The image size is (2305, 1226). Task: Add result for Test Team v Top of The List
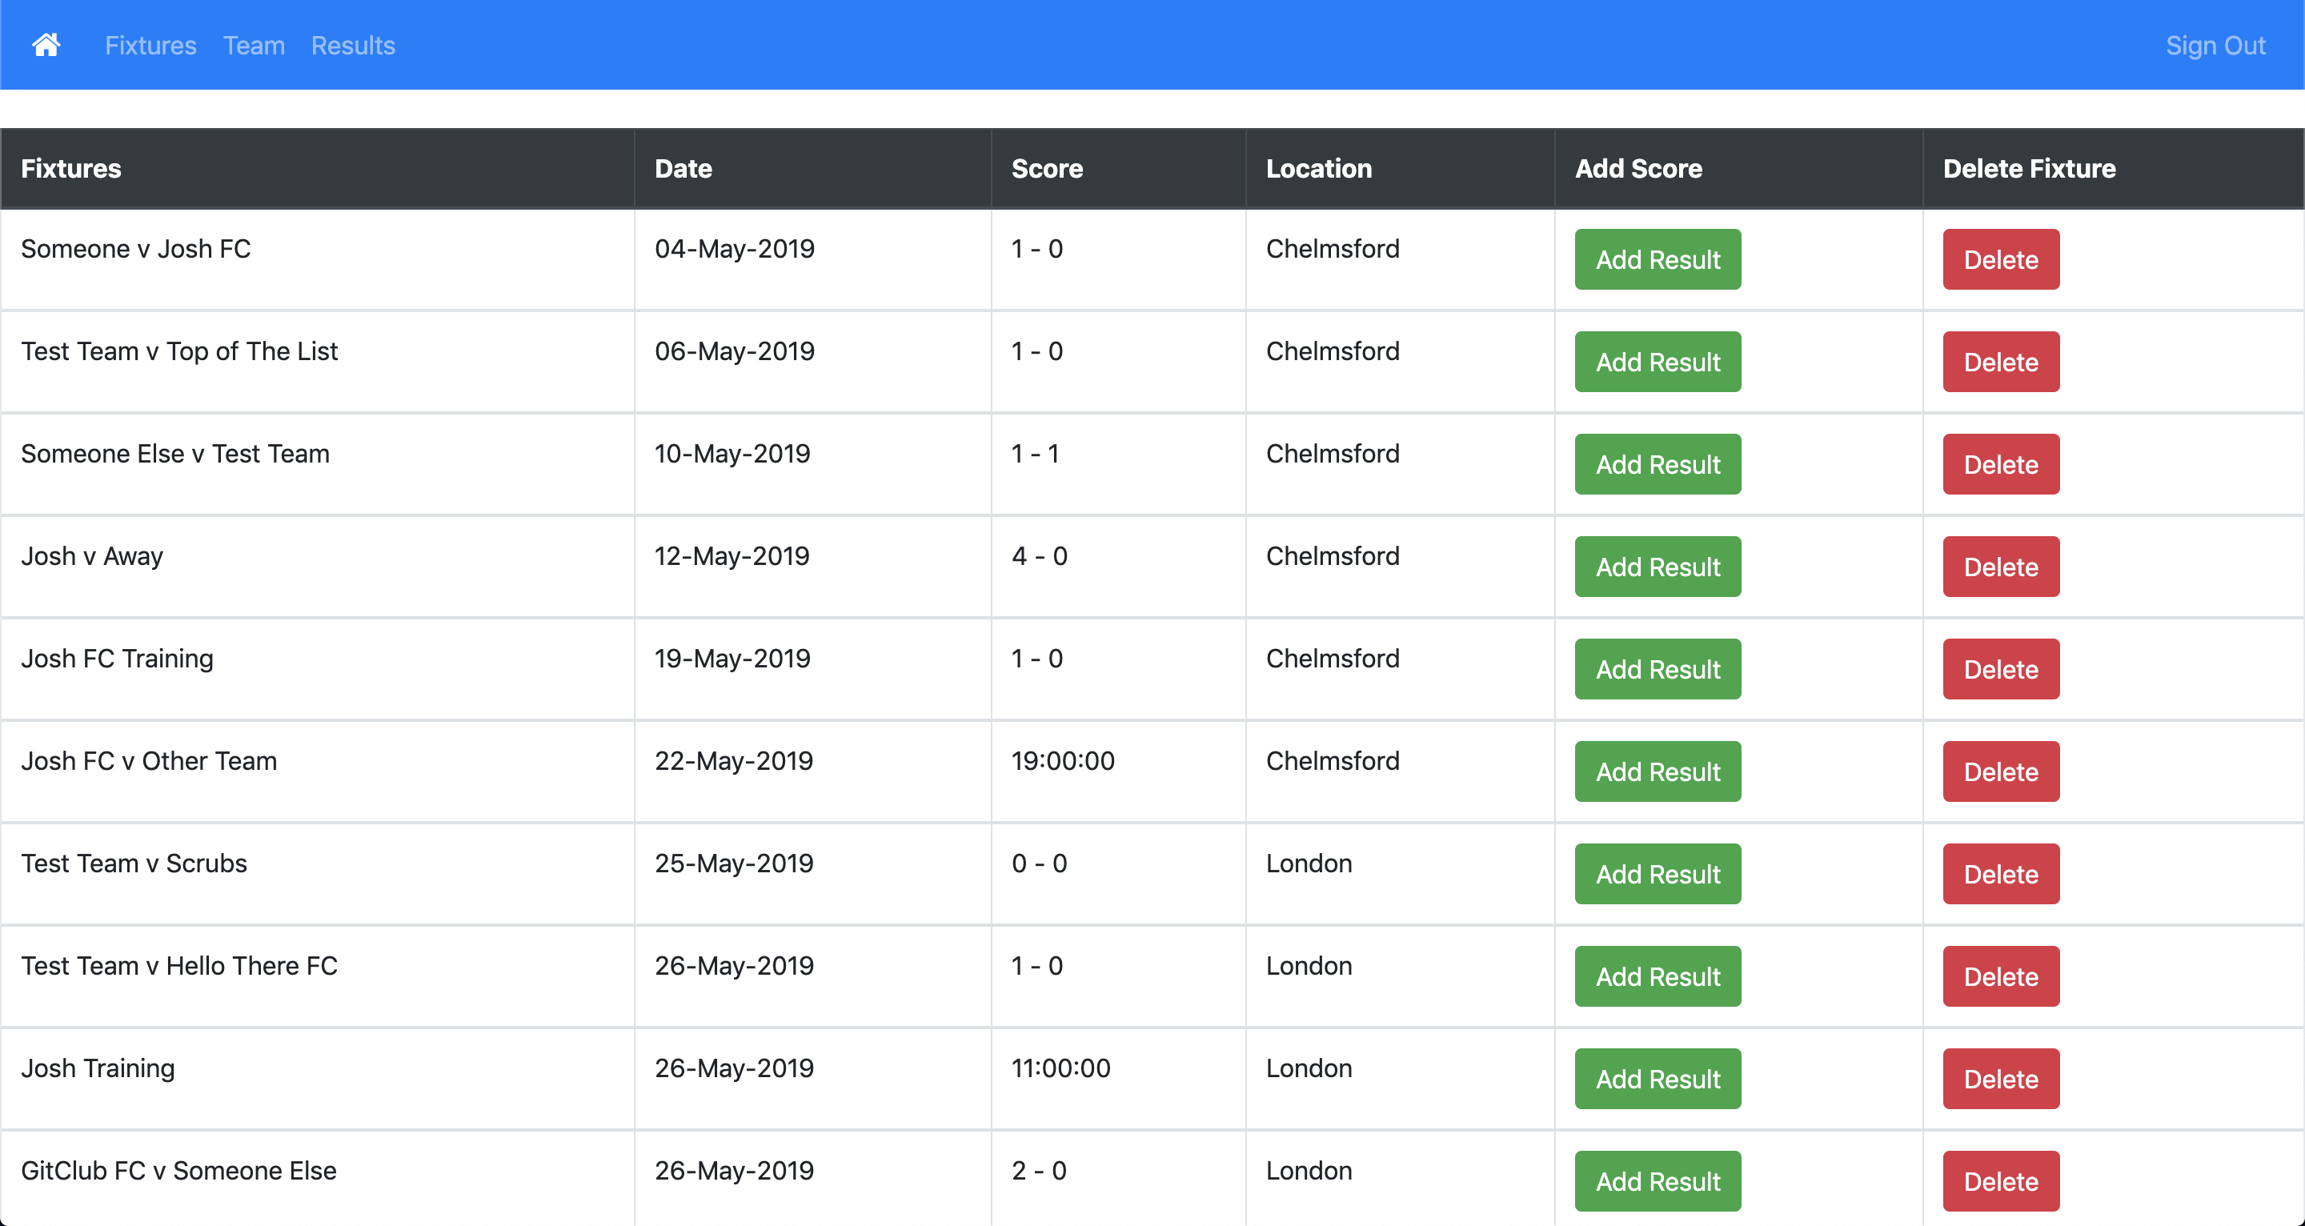(x=1658, y=362)
